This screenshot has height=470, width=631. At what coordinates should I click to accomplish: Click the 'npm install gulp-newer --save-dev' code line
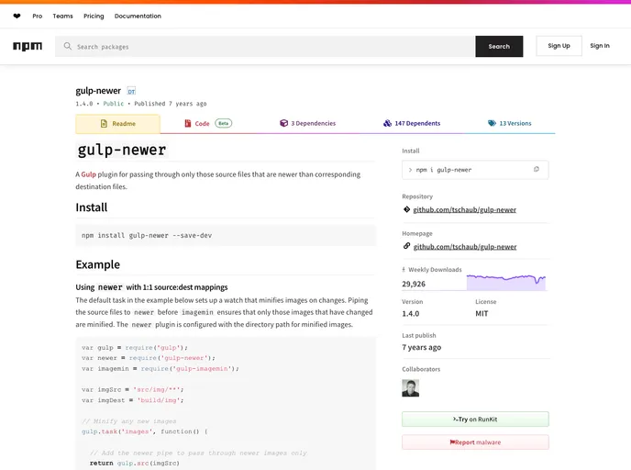point(147,235)
